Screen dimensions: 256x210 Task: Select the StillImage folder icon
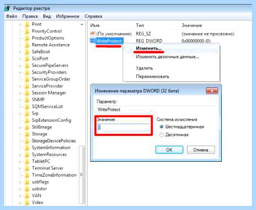tap(27, 127)
